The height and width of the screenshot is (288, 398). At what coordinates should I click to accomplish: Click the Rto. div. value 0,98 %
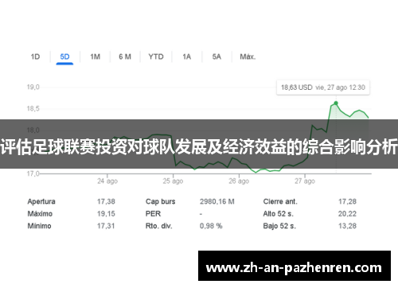click(x=211, y=226)
